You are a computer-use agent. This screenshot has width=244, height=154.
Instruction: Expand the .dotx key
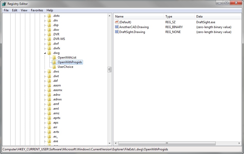45,16
